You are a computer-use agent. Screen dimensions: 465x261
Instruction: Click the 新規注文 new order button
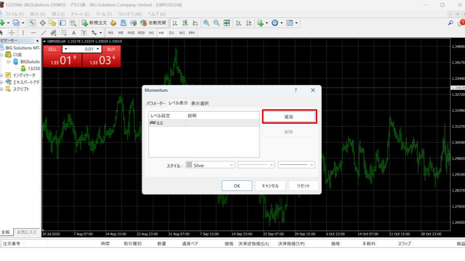[x=94, y=23]
